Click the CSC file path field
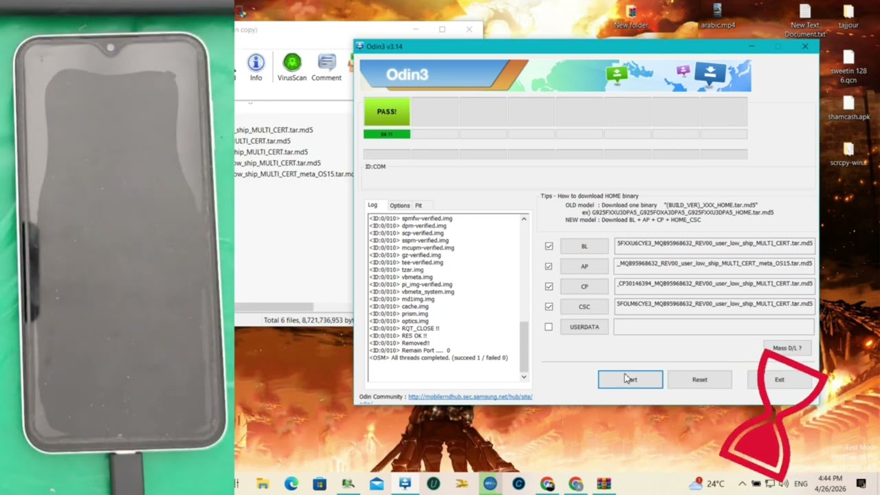Image resolution: width=880 pixels, height=495 pixels. (714, 307)
